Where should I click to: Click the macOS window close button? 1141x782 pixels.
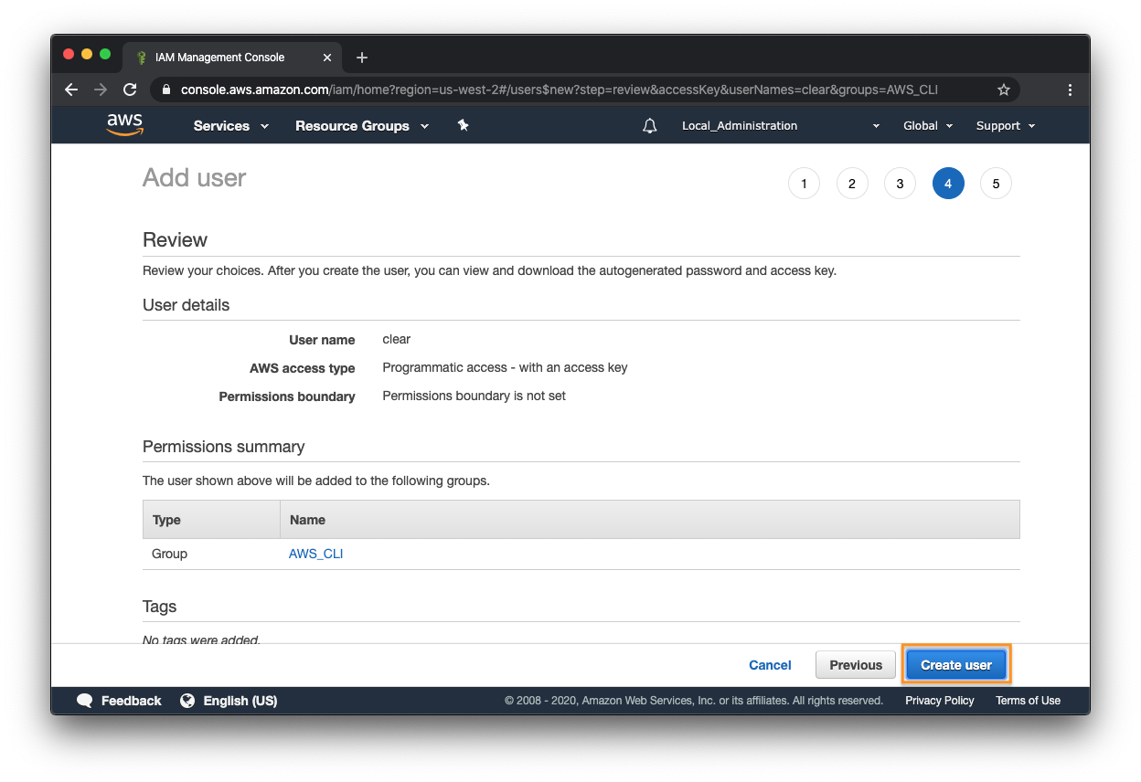[x=69, y=54]
